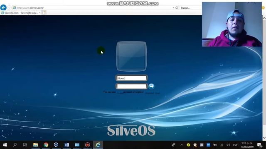Refresh the page with reload icon
Viewport: 266px width, 149px height.
pyautogui.click(x=177, y=8)
